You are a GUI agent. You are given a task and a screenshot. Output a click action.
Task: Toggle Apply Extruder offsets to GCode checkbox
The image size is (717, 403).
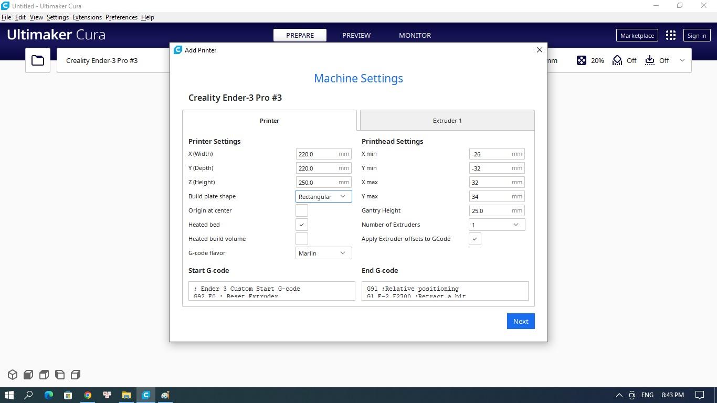coord(475,239)
